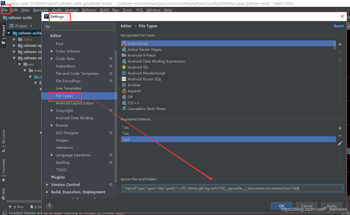Add a new registered pattern
Image resolution: width=350 pixels, height=215 pixels.
pyautogui.click(x=340, y=128)
